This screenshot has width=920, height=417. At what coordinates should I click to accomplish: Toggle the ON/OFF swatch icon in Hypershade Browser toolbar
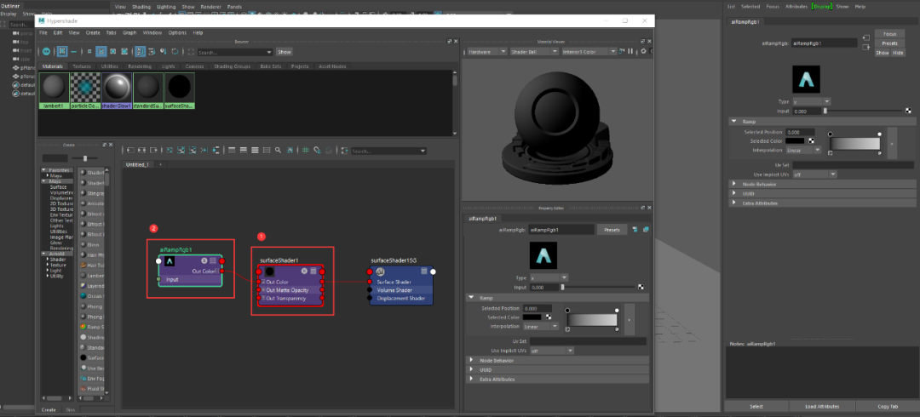[46, 52]
